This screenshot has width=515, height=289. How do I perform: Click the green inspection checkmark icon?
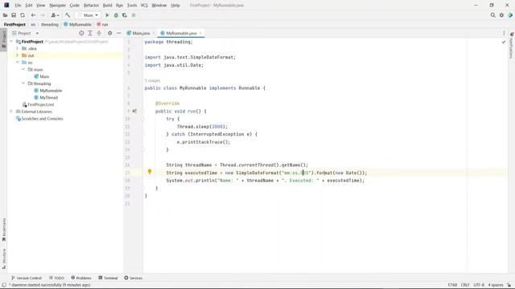[504, 42]
